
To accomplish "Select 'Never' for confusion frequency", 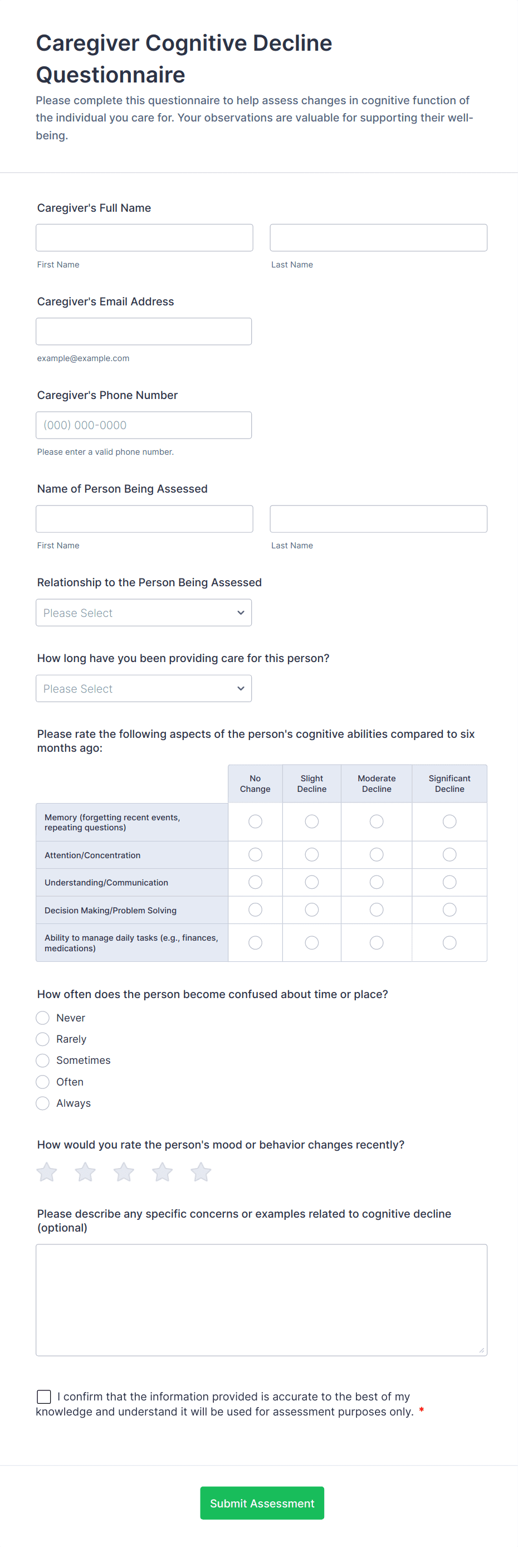I will 43,1018.
